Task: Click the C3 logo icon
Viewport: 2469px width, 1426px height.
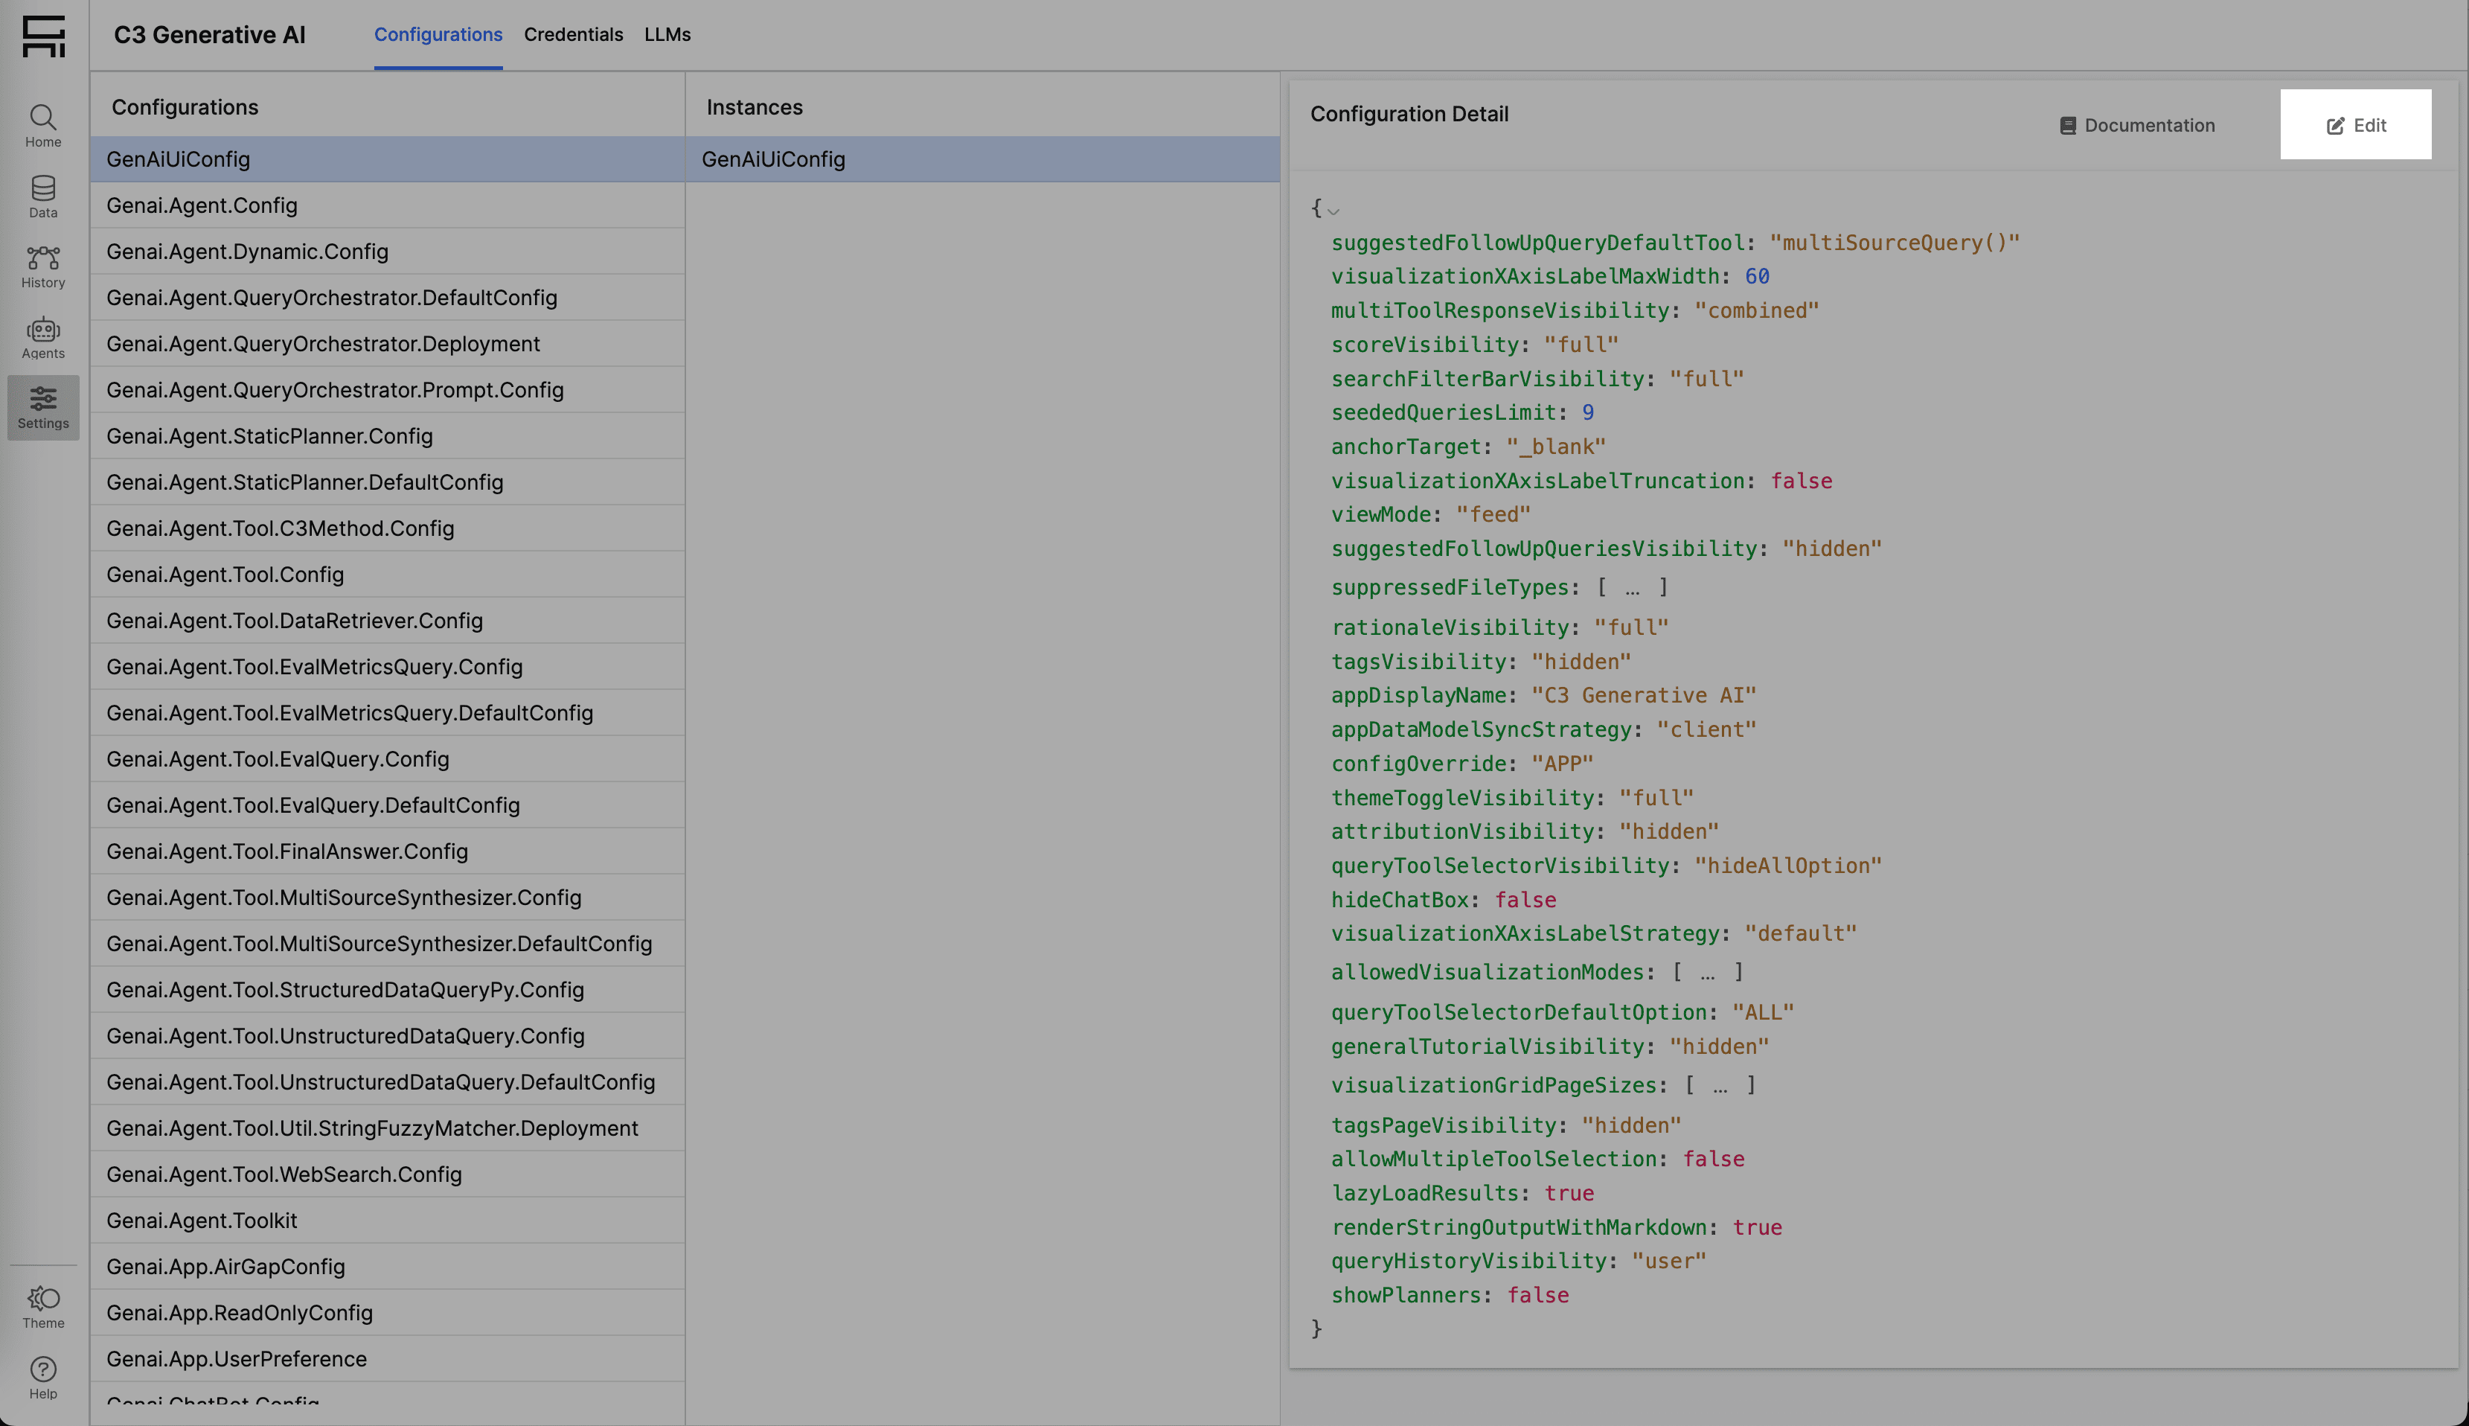Action: pyautogui.click(x=43, y=36)
